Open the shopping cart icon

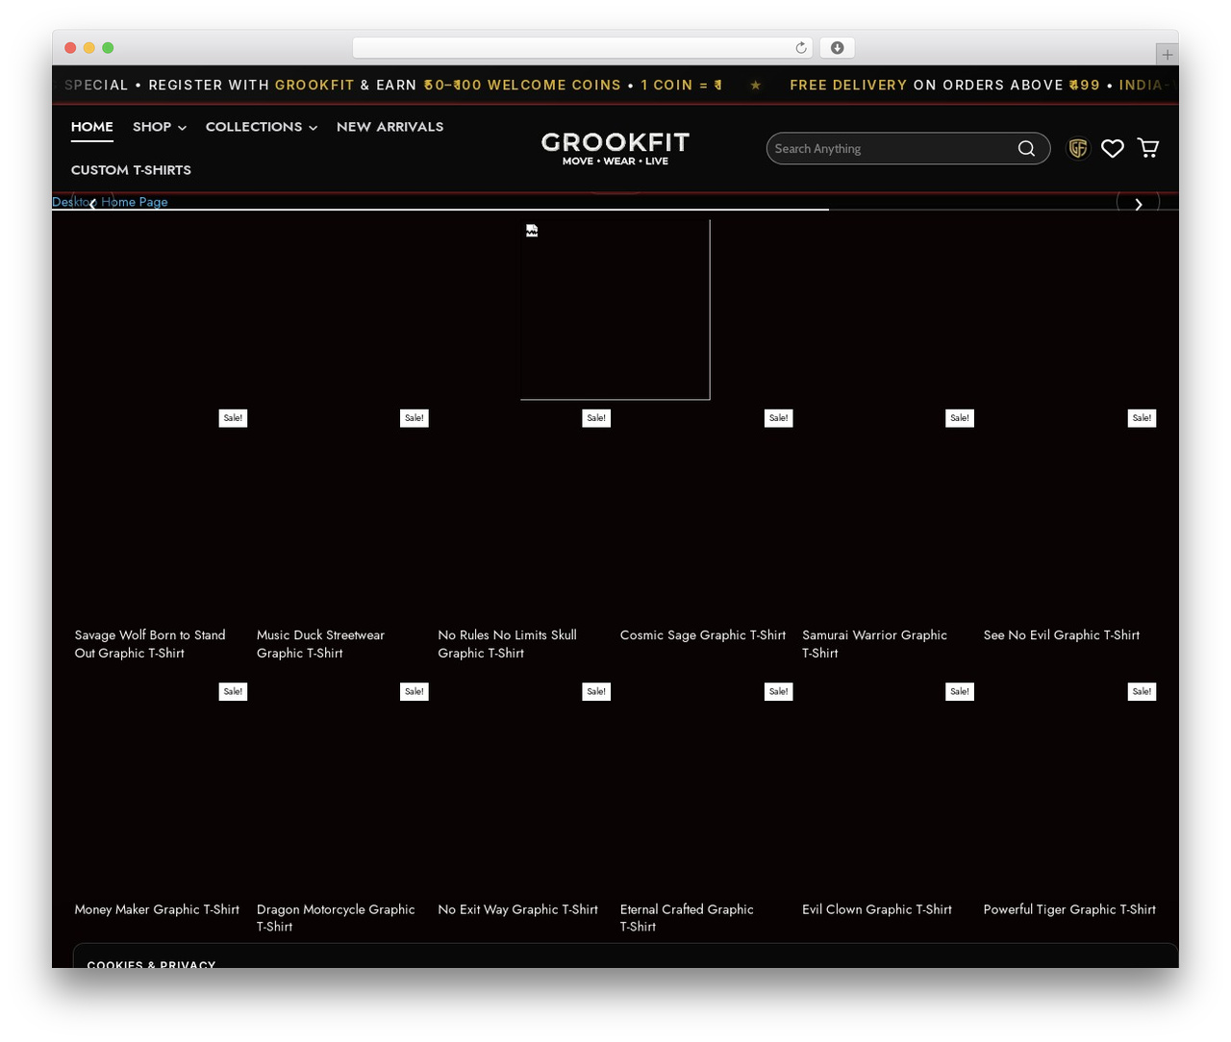coord(1148,148)
